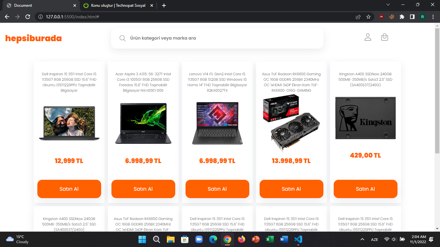Open the user account icon
Screen dimensions: 440x247
(368, 37)
